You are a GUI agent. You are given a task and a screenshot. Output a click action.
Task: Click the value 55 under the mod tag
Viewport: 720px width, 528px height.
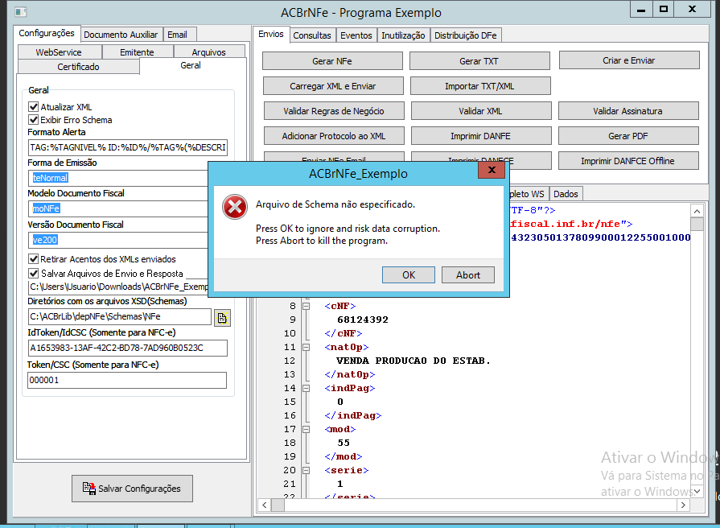click(344, 443)
